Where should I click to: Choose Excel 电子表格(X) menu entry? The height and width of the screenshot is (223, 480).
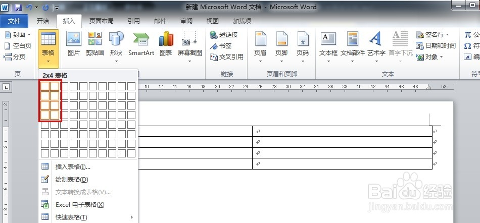(x=88, y=205)
